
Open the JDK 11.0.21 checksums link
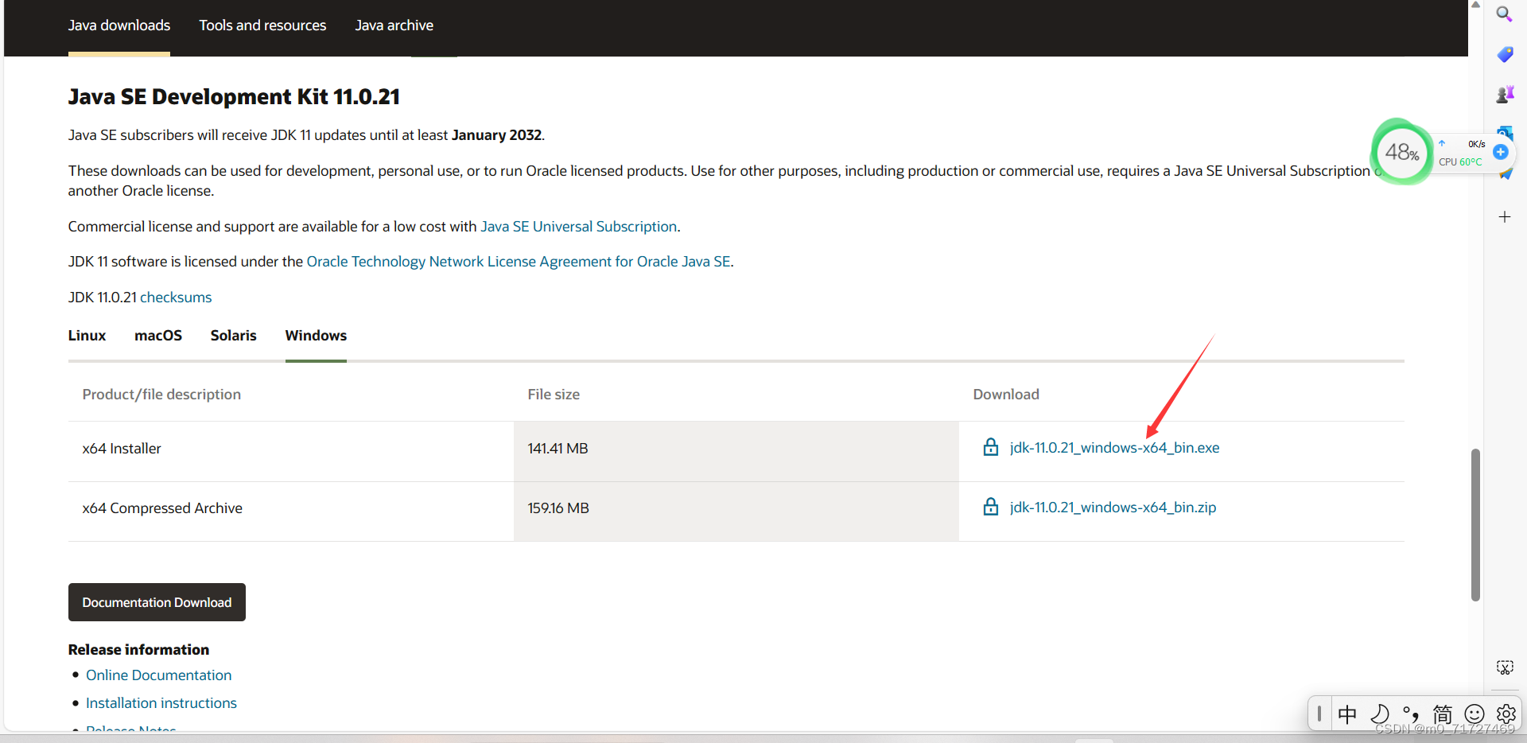176,298
